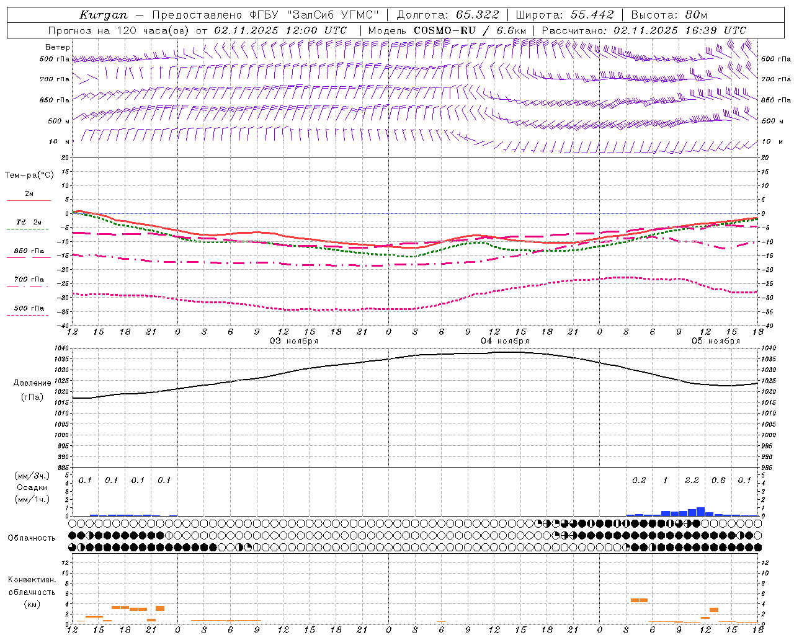
Task: Click the '04 ноября' date label
Action: (x=505, y=340)
